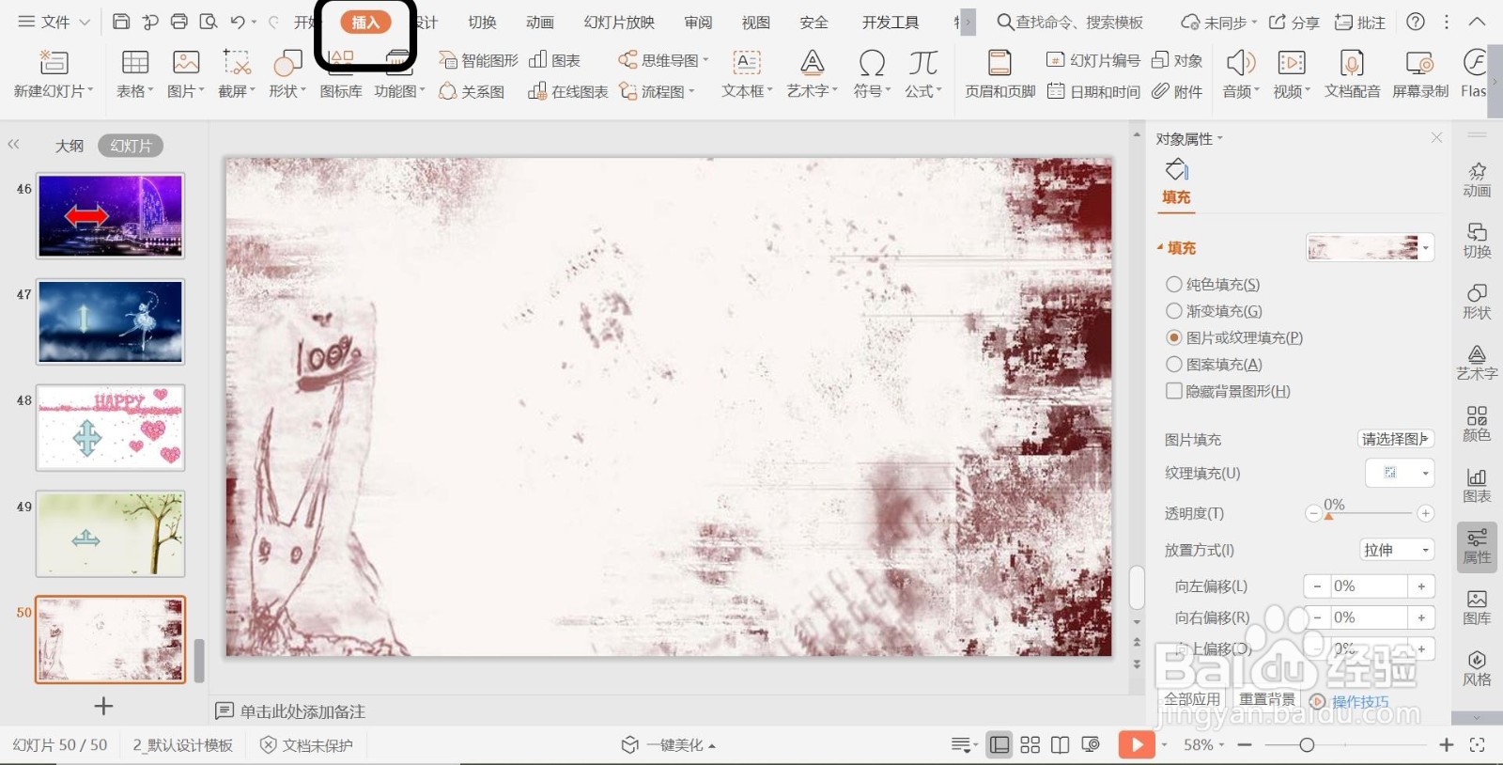Open the 符号 symbol icon
1503x765 pixels.
(x=872, y=63)
